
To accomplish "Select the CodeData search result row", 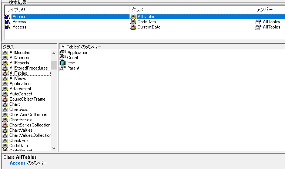I will tap(145, 22).
